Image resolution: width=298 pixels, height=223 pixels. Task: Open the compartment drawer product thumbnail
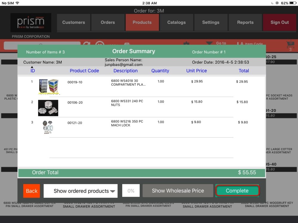click(x=49, y=87)
